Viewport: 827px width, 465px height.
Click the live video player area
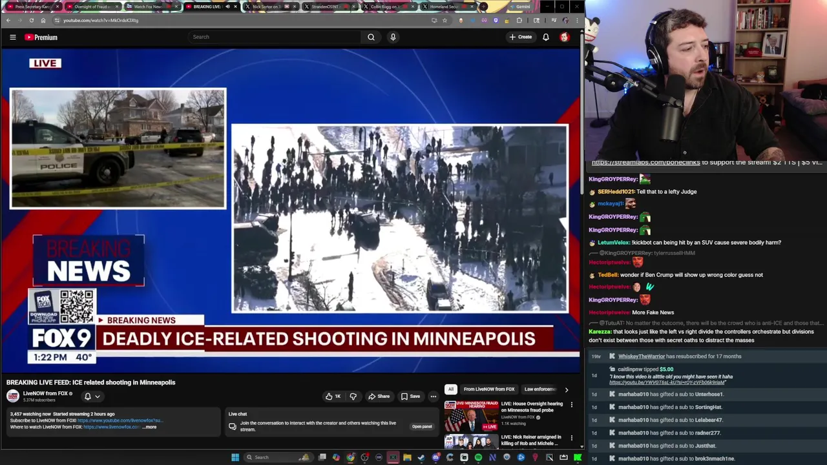click(291, 210)
